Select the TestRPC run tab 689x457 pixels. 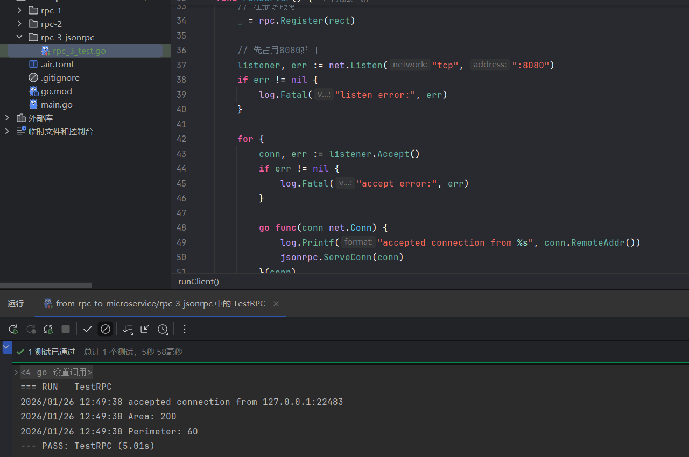[x=160, y=304]
